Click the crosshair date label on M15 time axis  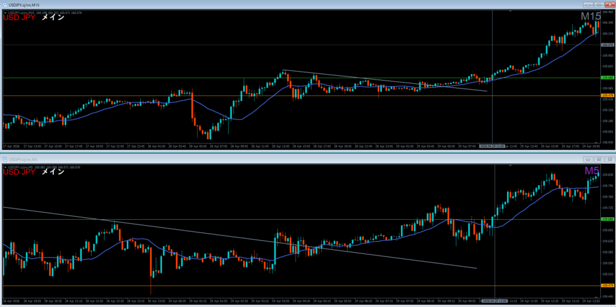click(x=493, y=146)
